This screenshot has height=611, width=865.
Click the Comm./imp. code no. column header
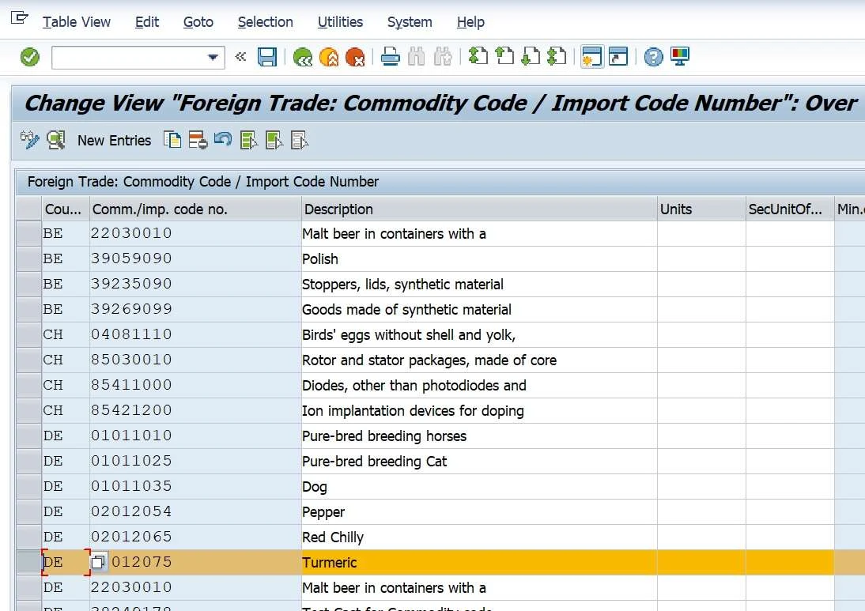(195, 209)
